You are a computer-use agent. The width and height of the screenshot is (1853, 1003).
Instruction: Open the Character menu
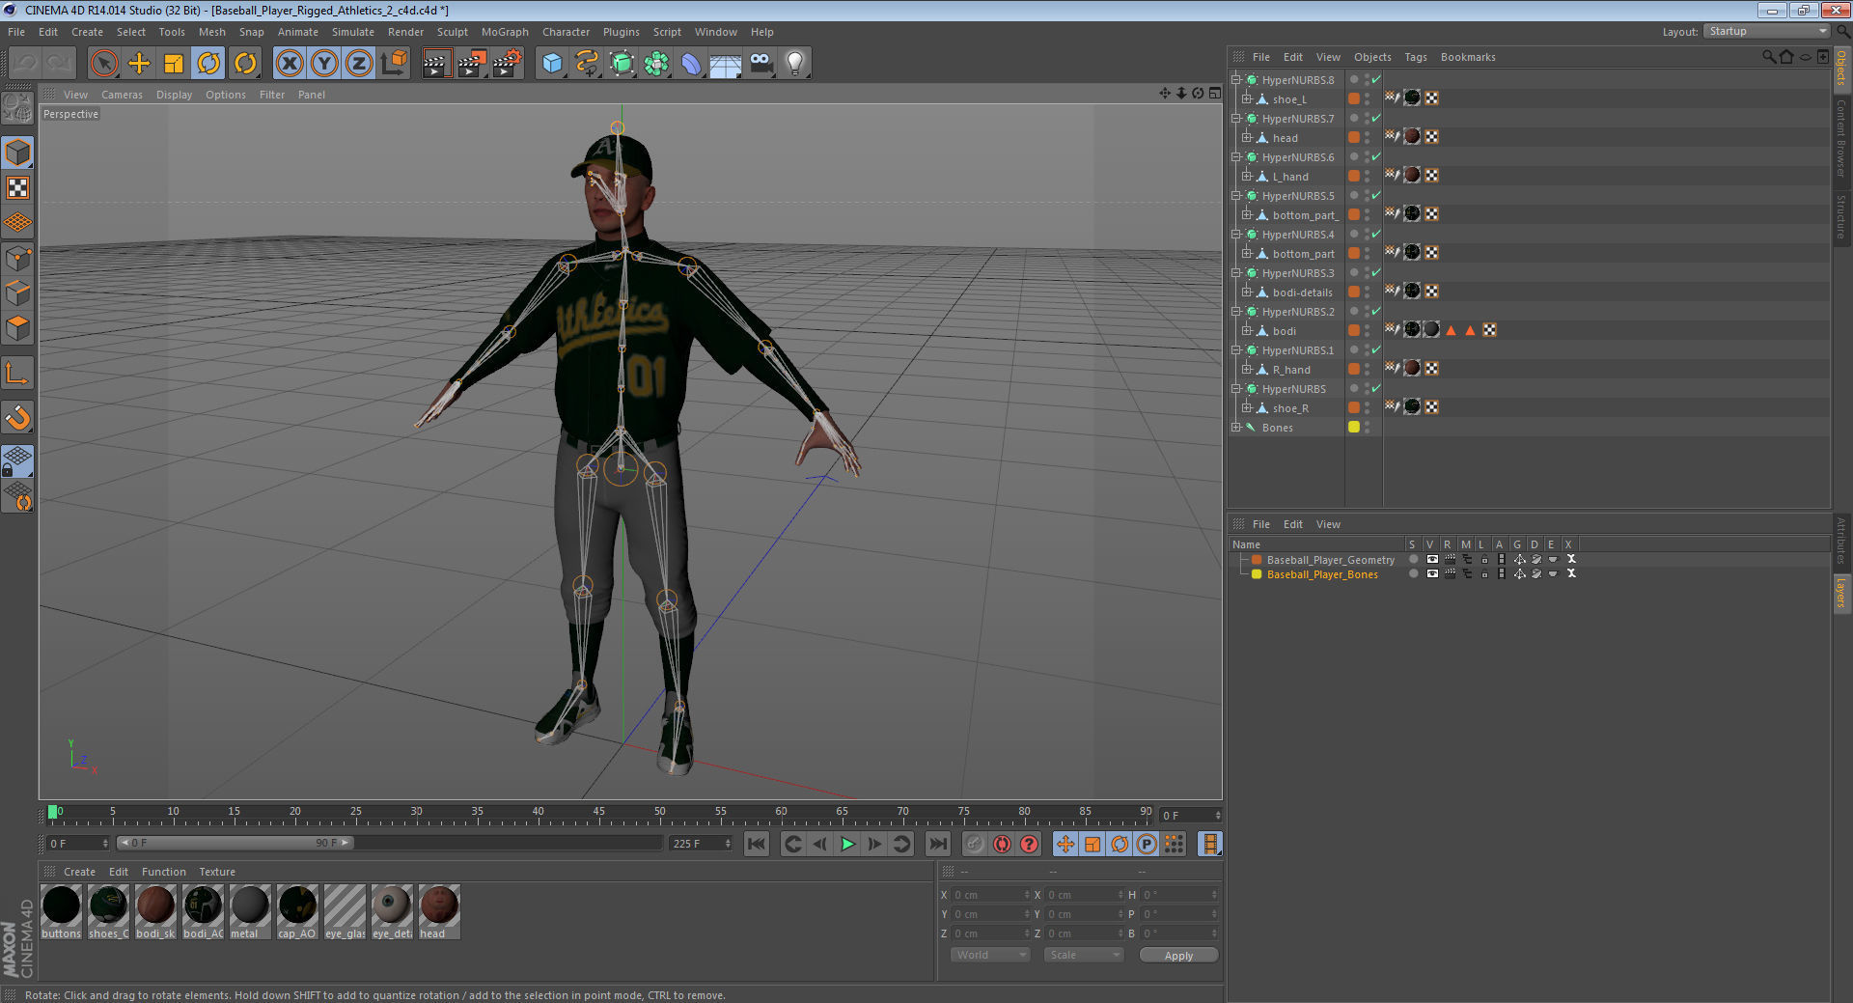click(x=566, y=32)
